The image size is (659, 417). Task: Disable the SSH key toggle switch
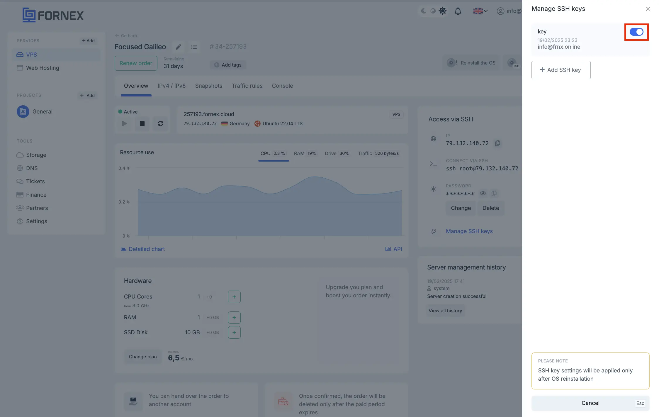coord(636,32)
